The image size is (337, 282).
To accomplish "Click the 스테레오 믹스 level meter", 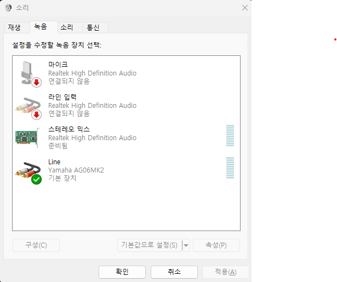I will click(x=230, y=136).
